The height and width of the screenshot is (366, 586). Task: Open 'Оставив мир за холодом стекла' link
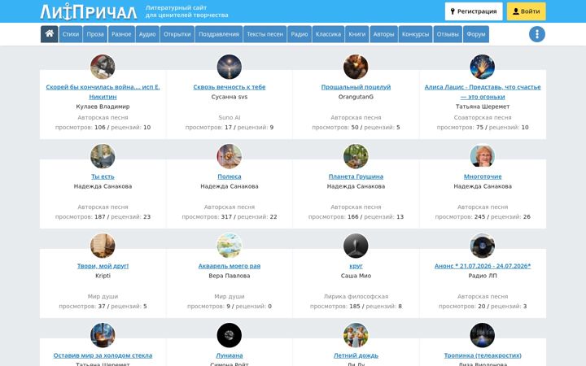coord(103,355)
